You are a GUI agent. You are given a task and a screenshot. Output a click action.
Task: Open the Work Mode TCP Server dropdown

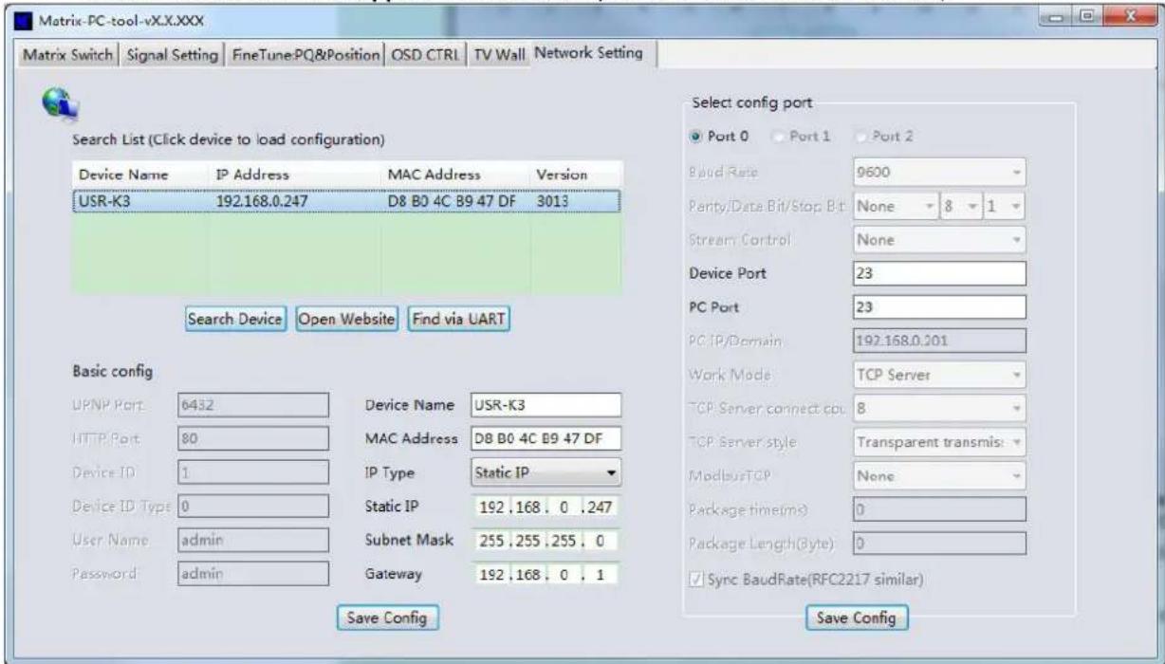tap(939, 376)
